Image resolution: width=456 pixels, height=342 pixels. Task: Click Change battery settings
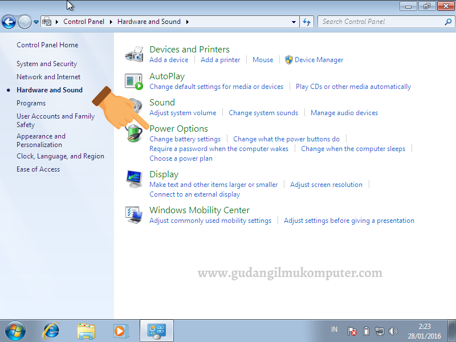click(x=185, y=139)
